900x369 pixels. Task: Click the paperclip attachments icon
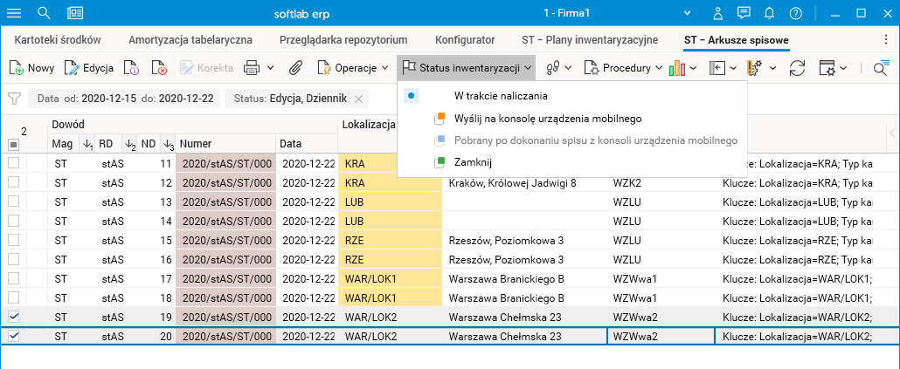295,68
